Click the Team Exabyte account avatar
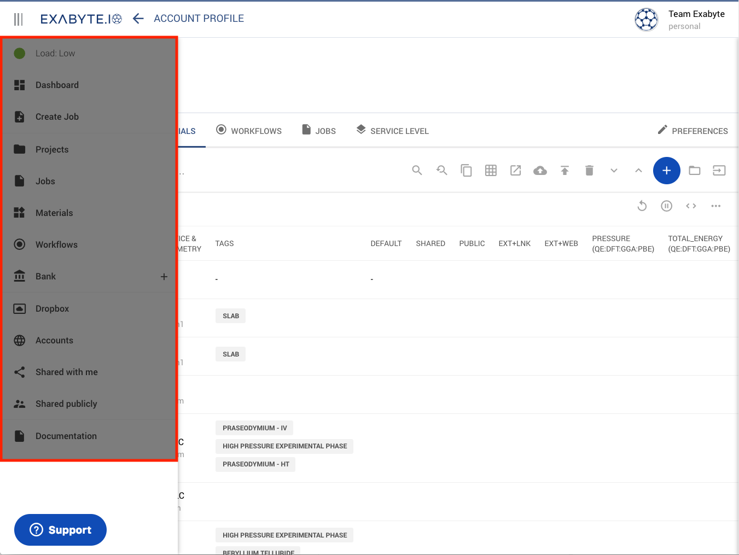Viewport: 739px width, 555px height. [x=646, y=20]
